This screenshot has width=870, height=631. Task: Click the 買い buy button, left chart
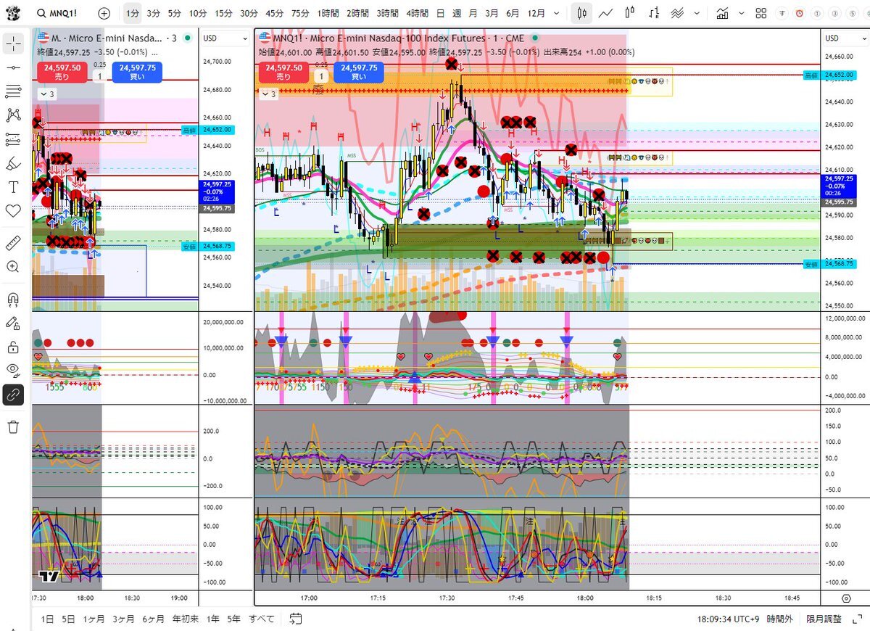click(137, 72)
